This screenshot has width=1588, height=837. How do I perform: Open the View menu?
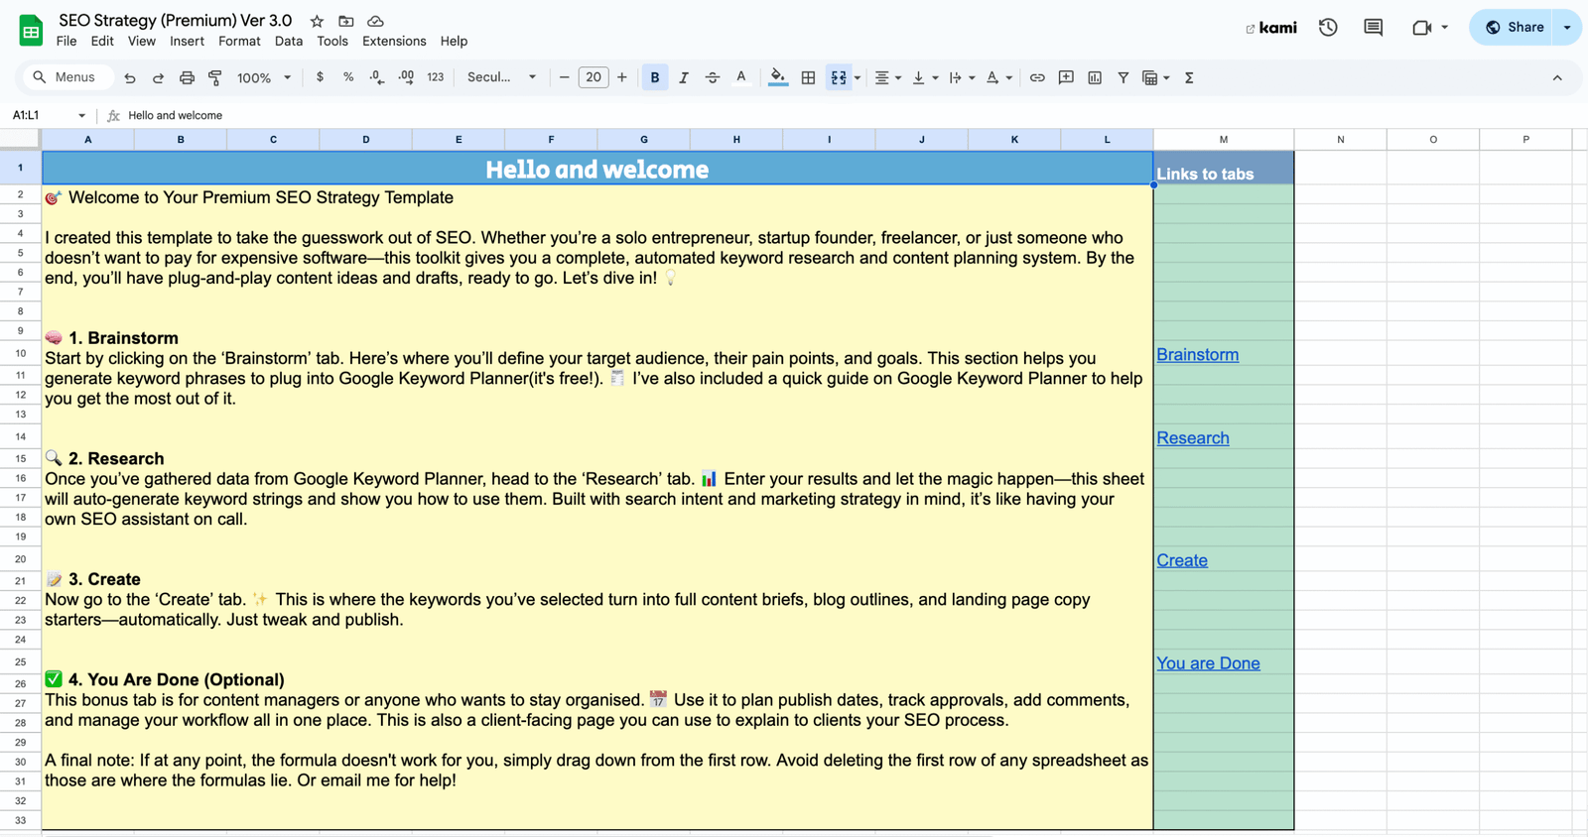[141, 42]
